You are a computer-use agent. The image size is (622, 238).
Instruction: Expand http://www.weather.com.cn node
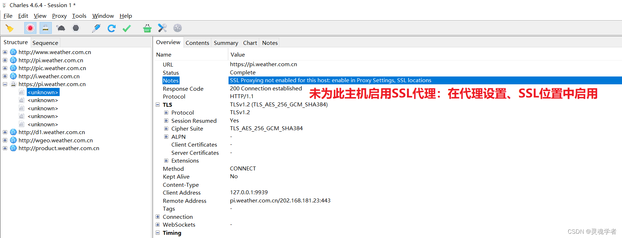[5, 52]
